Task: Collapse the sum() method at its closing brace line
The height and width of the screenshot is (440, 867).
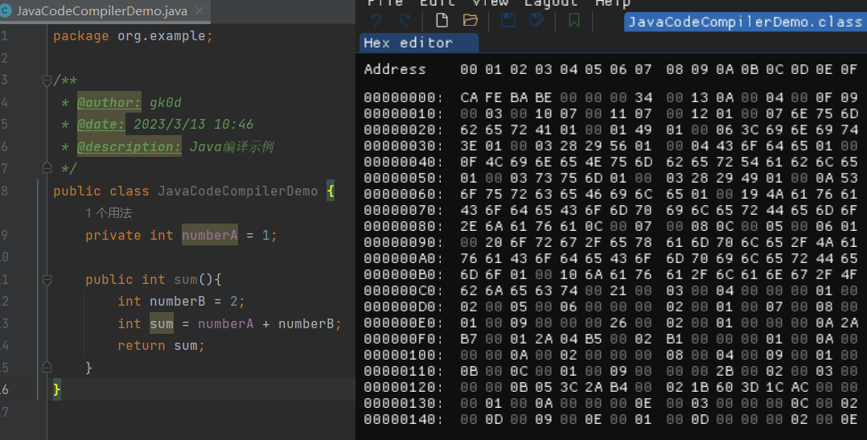Action: [x=47, y=367]
